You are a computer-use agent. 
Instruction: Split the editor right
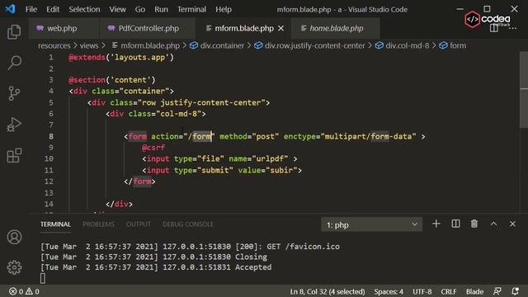494,28
